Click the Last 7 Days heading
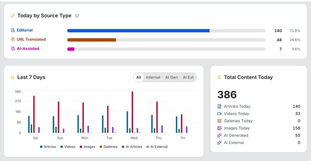This screenshot has height=161, width=311. (x=31, y=77)
